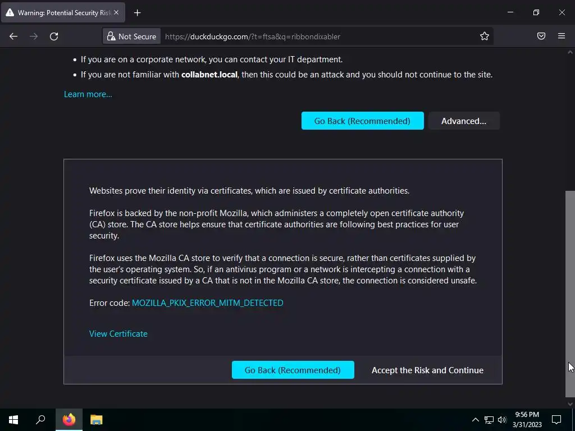Choose Accept the Risk and Continue
The width and height of the screenshot is (575, 431).
427,370
